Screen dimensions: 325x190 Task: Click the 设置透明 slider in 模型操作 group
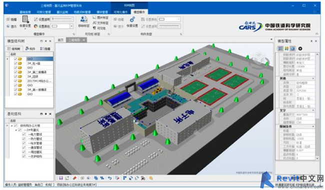[62, 19]
